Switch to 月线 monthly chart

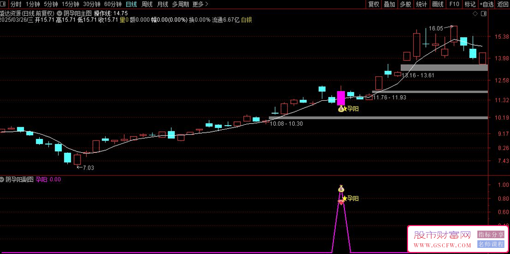tap(162, 4)
